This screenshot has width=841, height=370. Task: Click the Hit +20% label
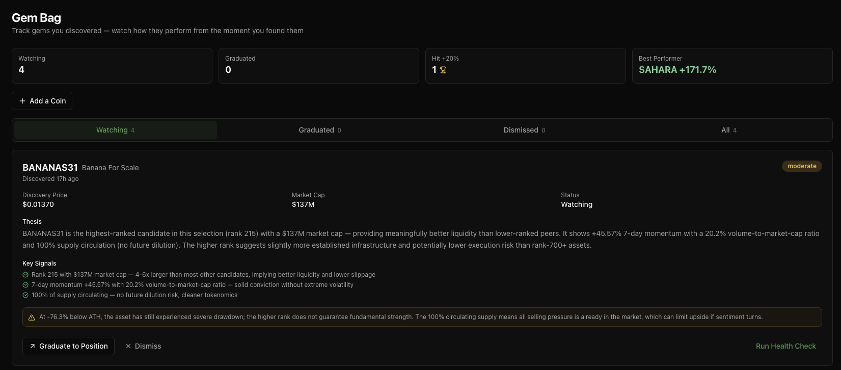pos(445,59)
